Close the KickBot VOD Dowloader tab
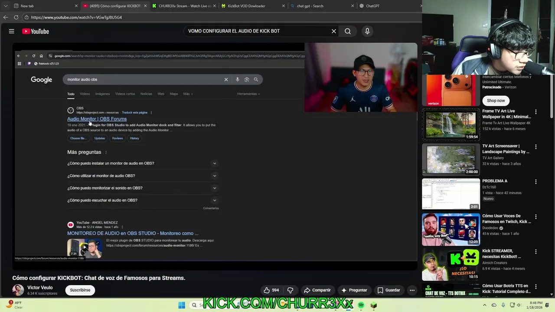 [x=284, y=6]
